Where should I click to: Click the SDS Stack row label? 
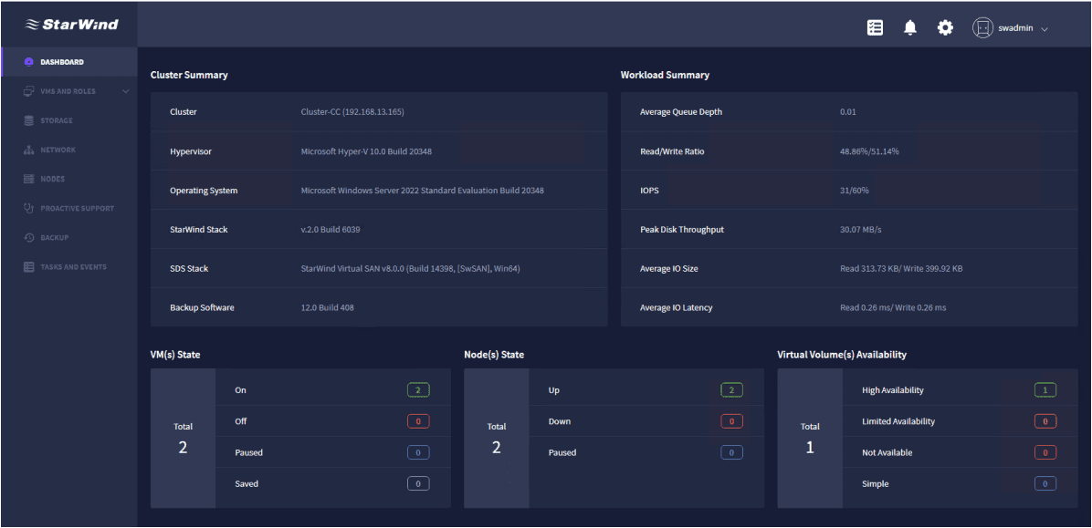(189, 268)
